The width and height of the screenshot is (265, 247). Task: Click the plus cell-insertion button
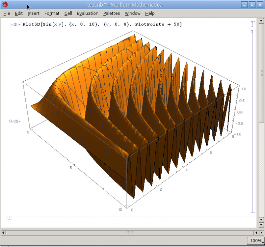point(9,217)
